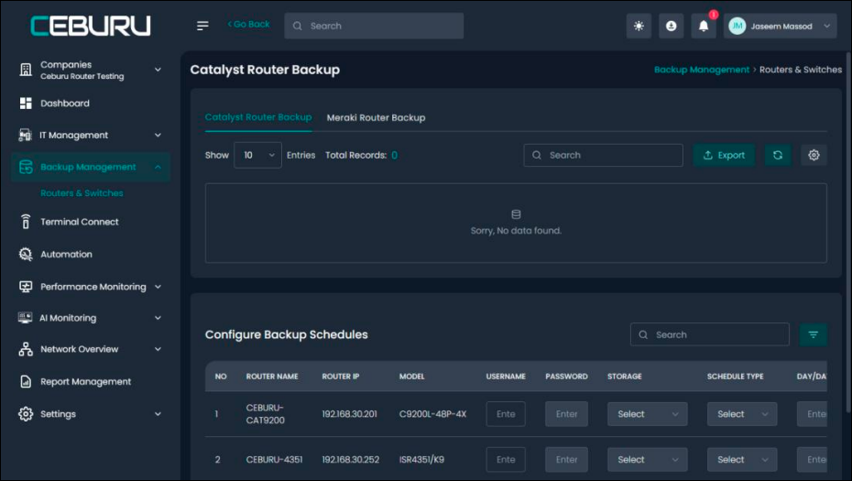Click model ISR4351/K9 cell

(421, 460)
